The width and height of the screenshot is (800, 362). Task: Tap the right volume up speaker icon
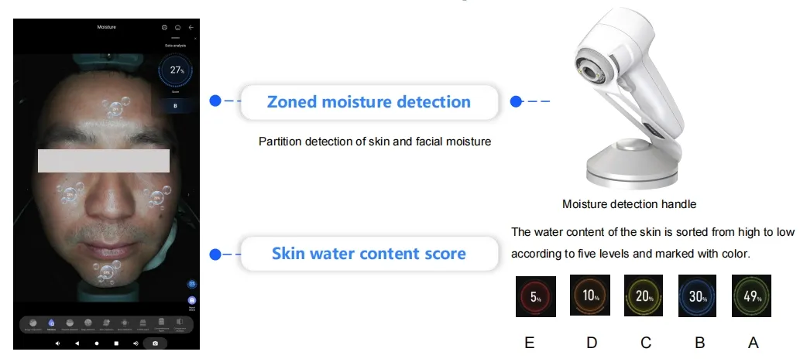[136, 343]
